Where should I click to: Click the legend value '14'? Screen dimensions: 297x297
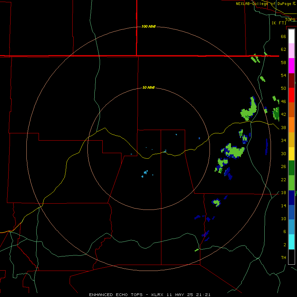click(x=283, y=206)
